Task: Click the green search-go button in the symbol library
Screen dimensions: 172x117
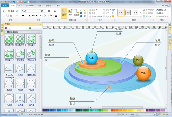Action: coord(30,28)
